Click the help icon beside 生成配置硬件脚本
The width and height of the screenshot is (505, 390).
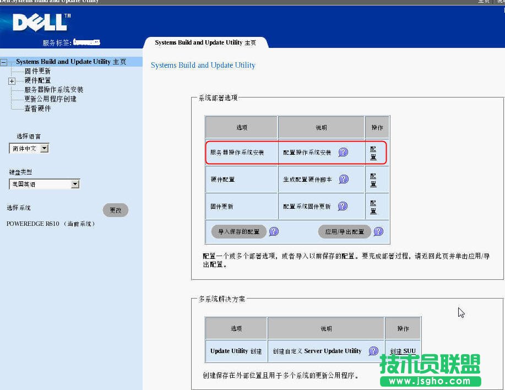pyautogui.click(x=343, y=178)
